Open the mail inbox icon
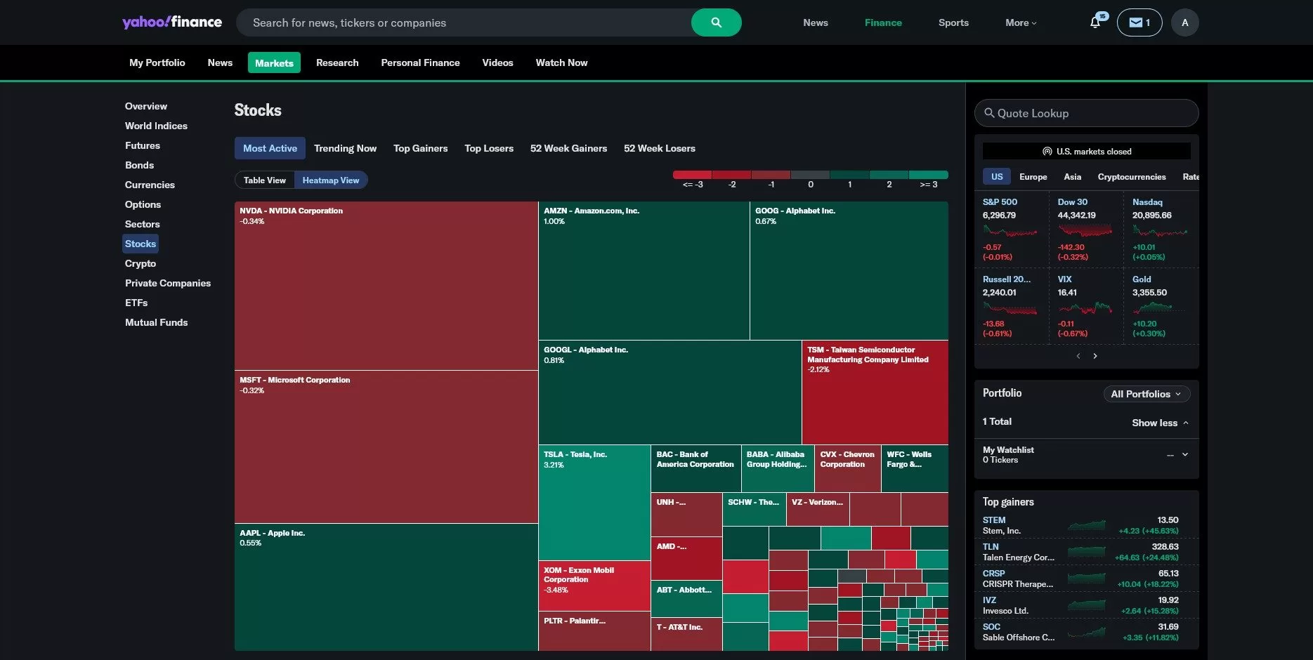 click(x=1139, y=22)
